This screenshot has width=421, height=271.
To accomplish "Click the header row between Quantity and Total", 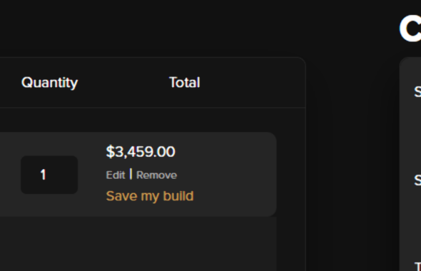I will click(x=123, y=83).
